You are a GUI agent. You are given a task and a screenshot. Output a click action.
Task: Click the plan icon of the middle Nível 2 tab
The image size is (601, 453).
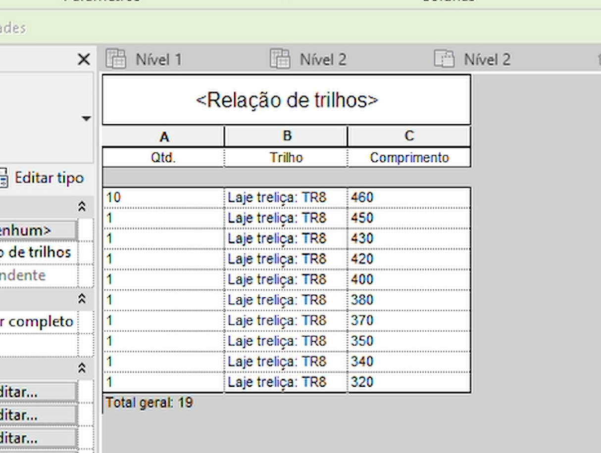280,59
